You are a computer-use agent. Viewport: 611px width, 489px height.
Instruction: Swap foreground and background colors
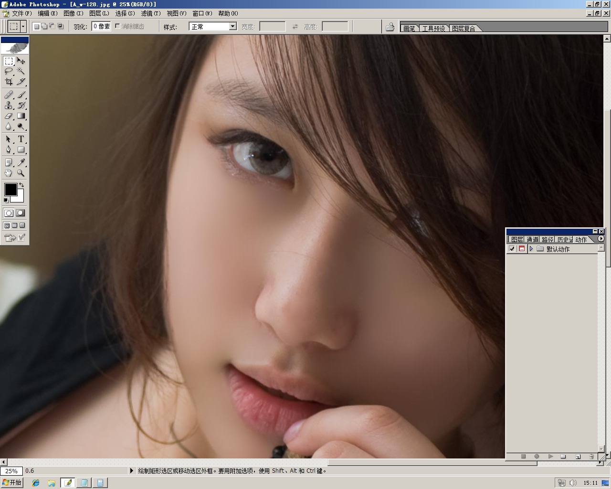[x=21, y=185]
